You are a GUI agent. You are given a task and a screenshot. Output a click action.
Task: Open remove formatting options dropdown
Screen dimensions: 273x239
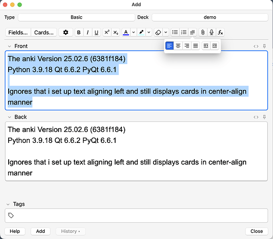coord(166,33)
